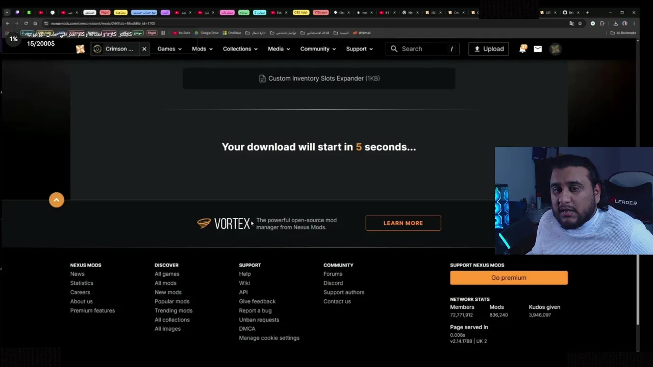This screenshot has height=367, width=653.
Task: Expand the Mods dropdown menu
Action: tap(202, 49)
